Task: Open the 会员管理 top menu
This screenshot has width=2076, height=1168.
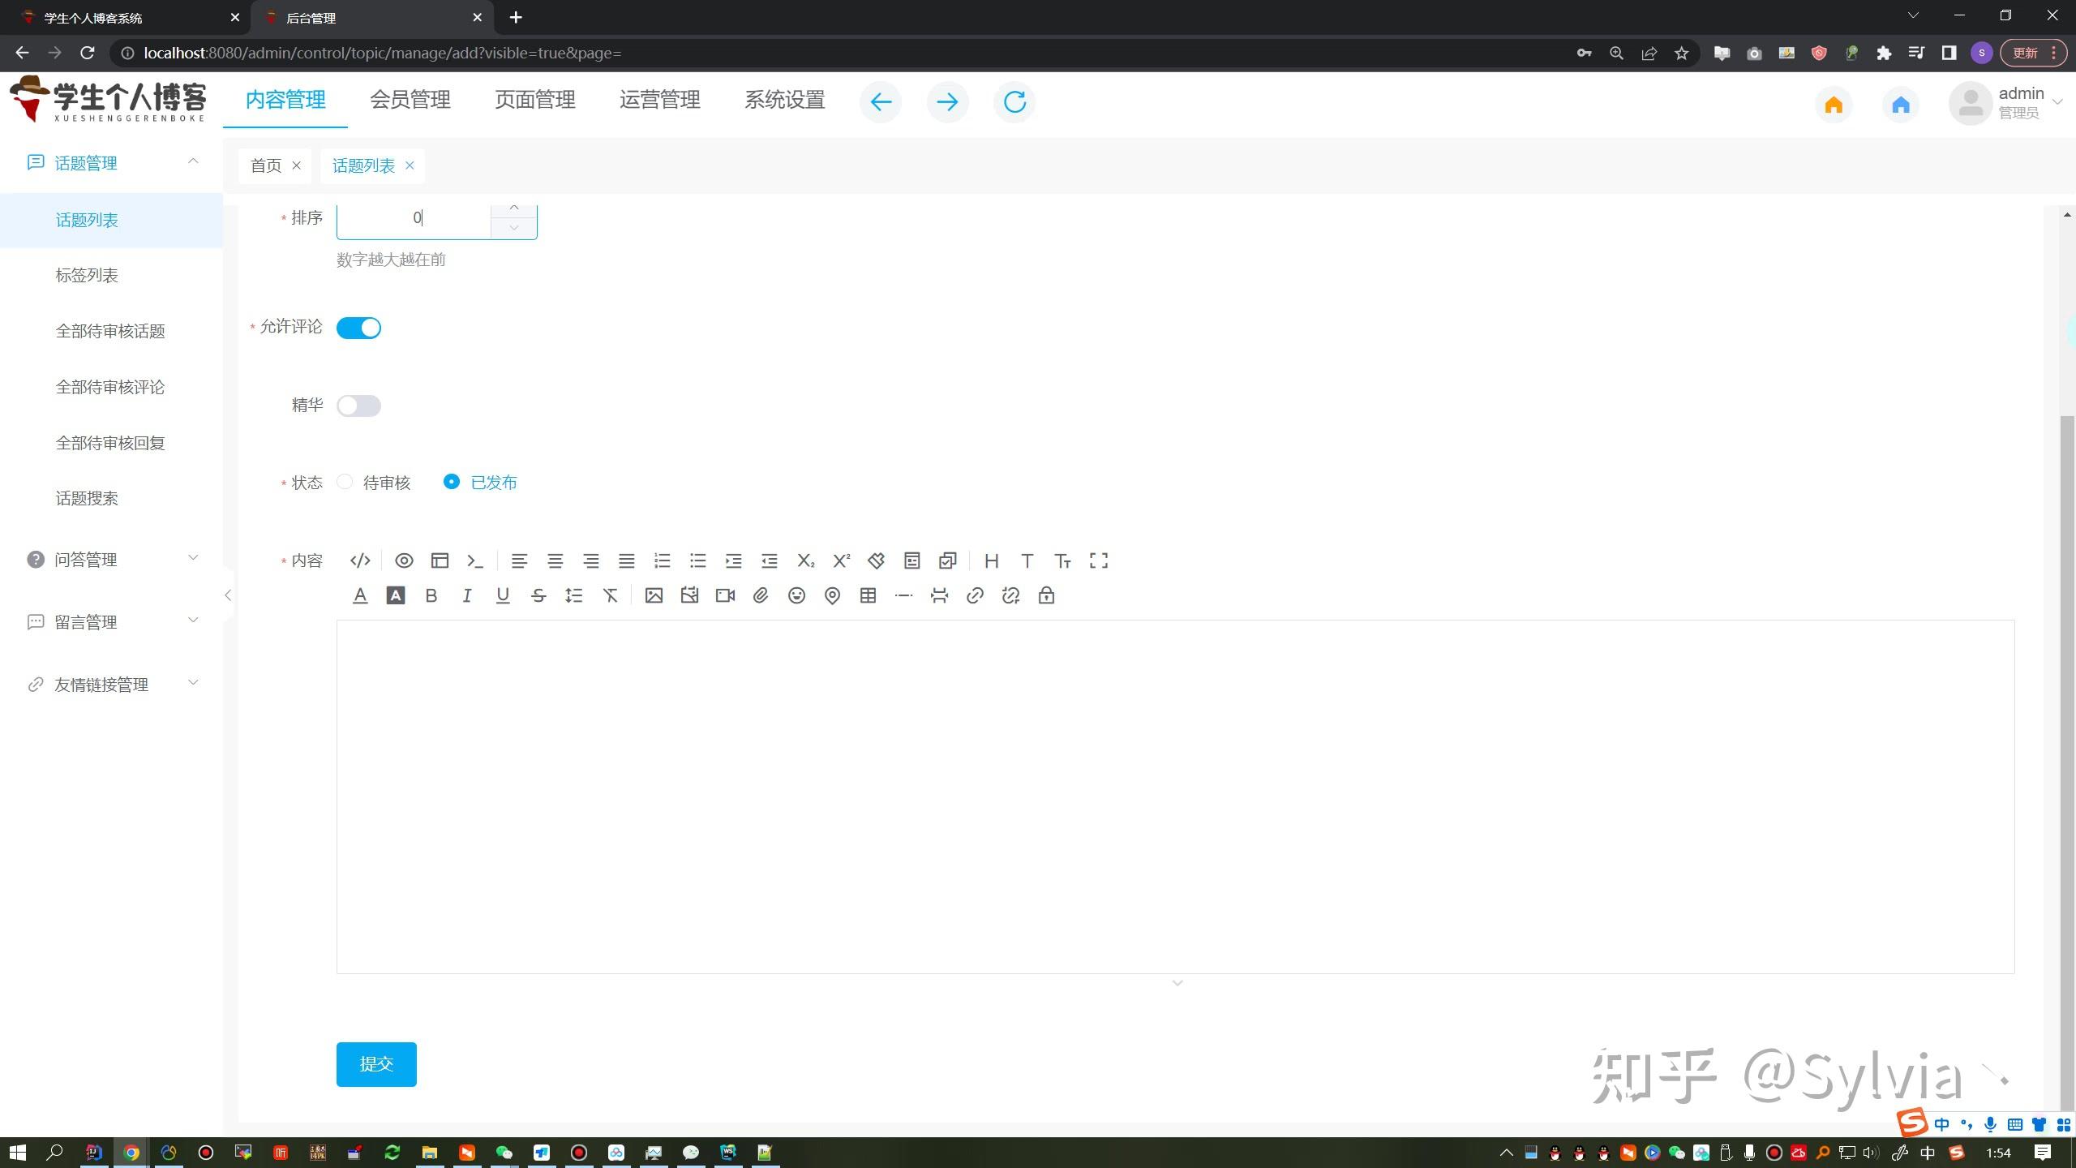Action: (410, 100)
